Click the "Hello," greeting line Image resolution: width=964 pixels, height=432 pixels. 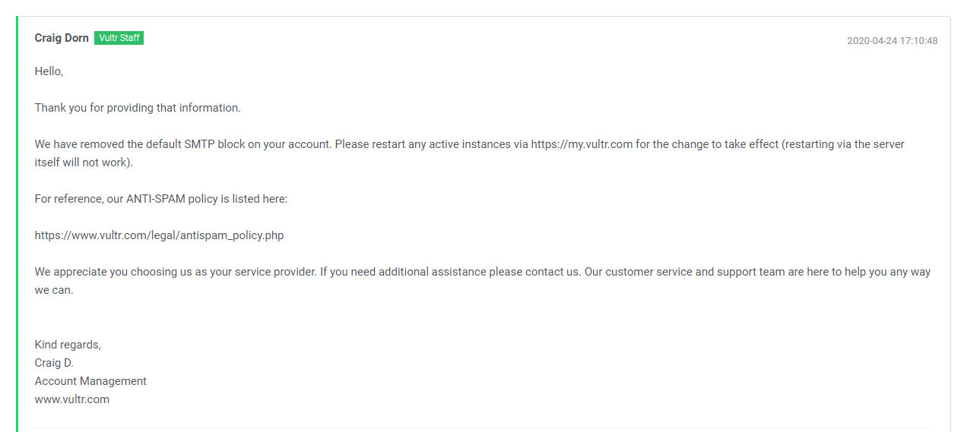tap(49, 71)
